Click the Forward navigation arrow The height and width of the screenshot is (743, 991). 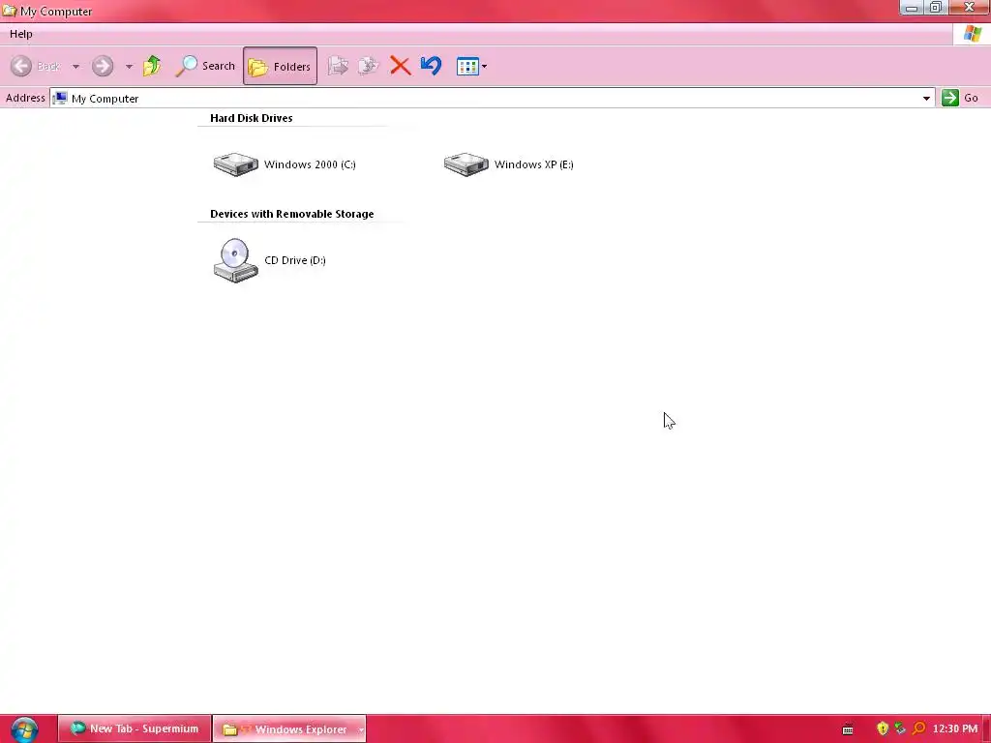pos(103,66)
